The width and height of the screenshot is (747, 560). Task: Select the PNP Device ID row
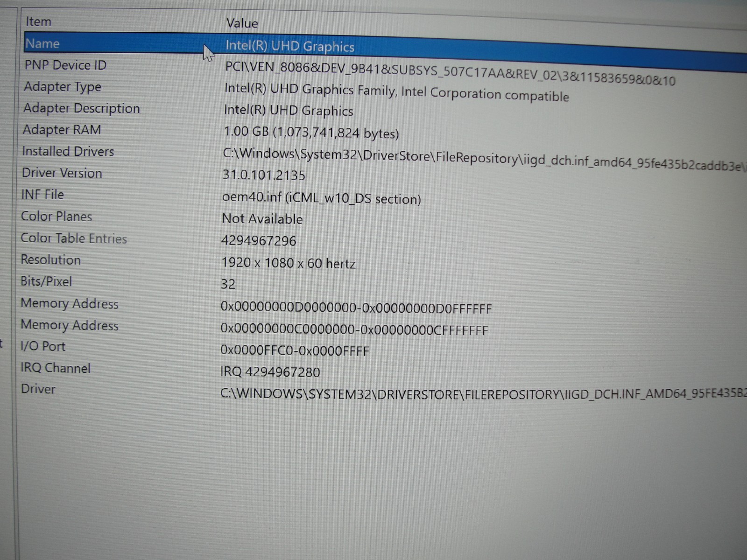coord(65,65)
